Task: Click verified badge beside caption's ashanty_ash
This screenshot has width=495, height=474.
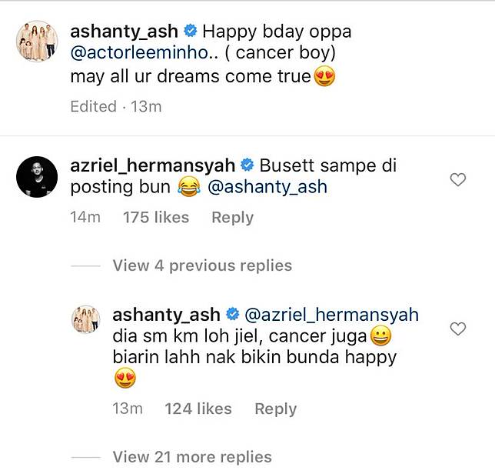Action: (x=191, y=31)
